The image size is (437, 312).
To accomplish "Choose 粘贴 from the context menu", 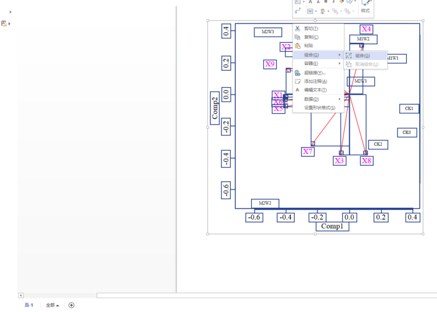I will (318, 46).
